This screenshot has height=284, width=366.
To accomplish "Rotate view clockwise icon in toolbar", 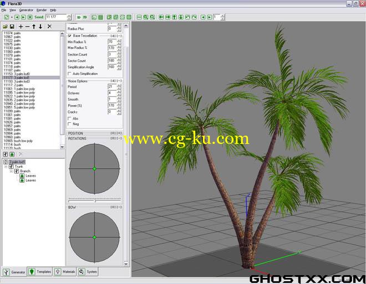I will click(x=194, y=17).
